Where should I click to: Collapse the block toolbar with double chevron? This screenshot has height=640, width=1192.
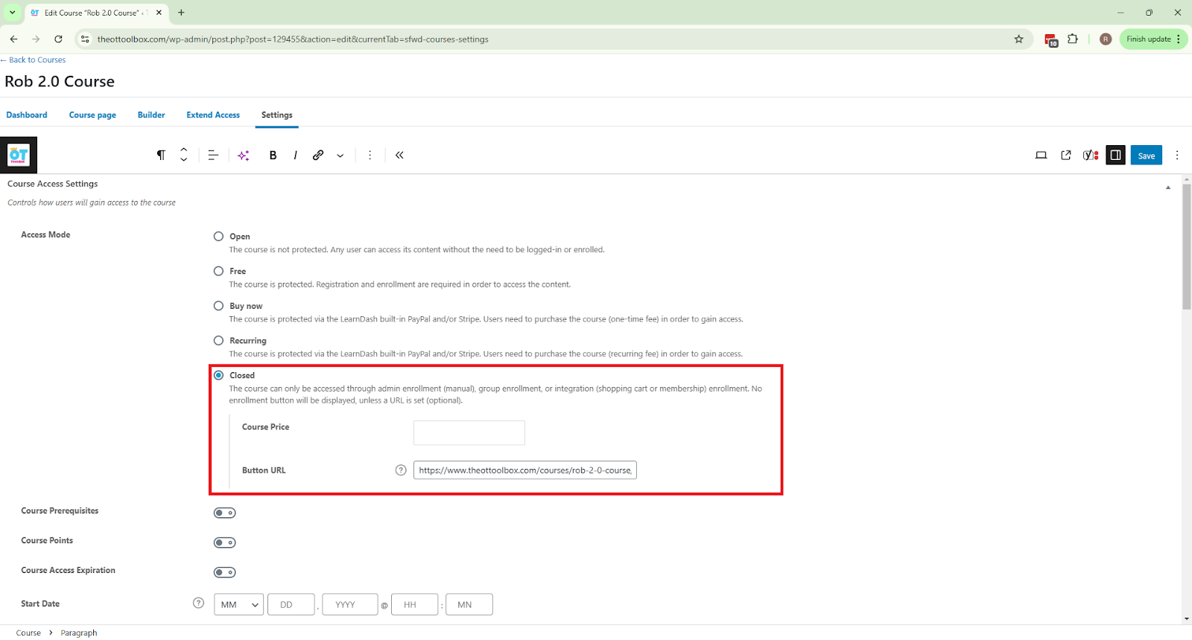(x=399, y=155)
